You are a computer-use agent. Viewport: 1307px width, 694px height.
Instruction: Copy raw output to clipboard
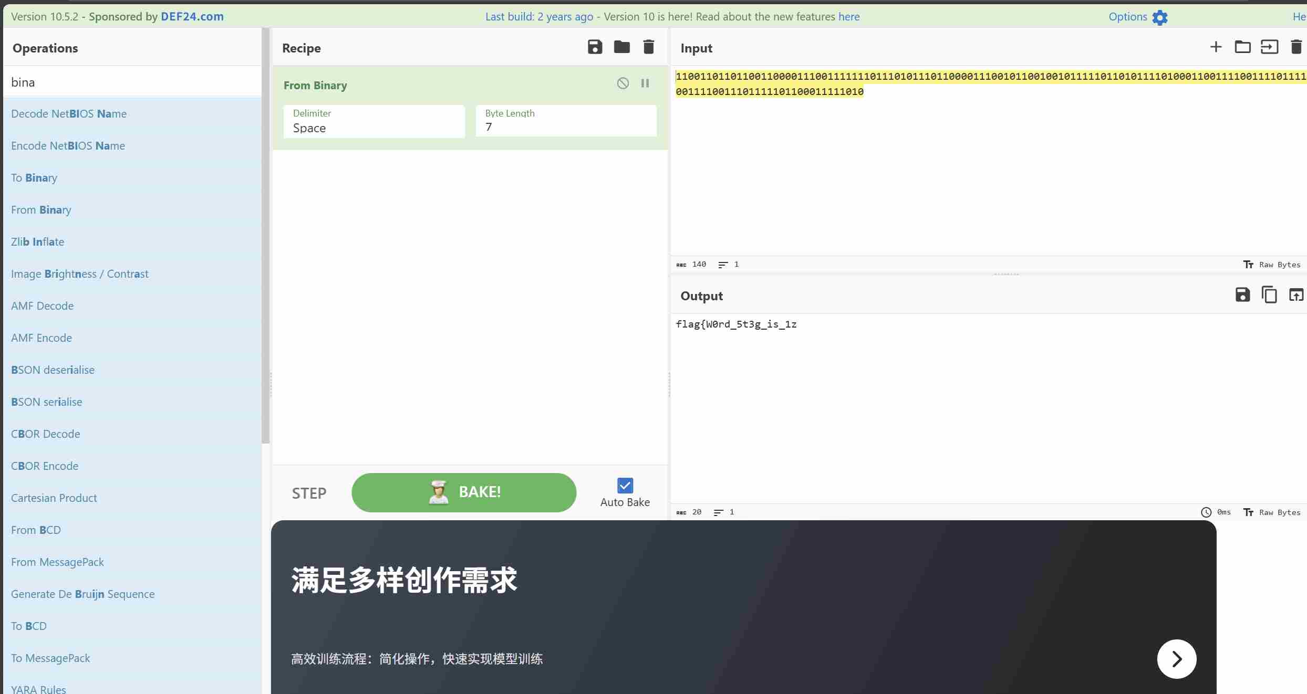1269,295
